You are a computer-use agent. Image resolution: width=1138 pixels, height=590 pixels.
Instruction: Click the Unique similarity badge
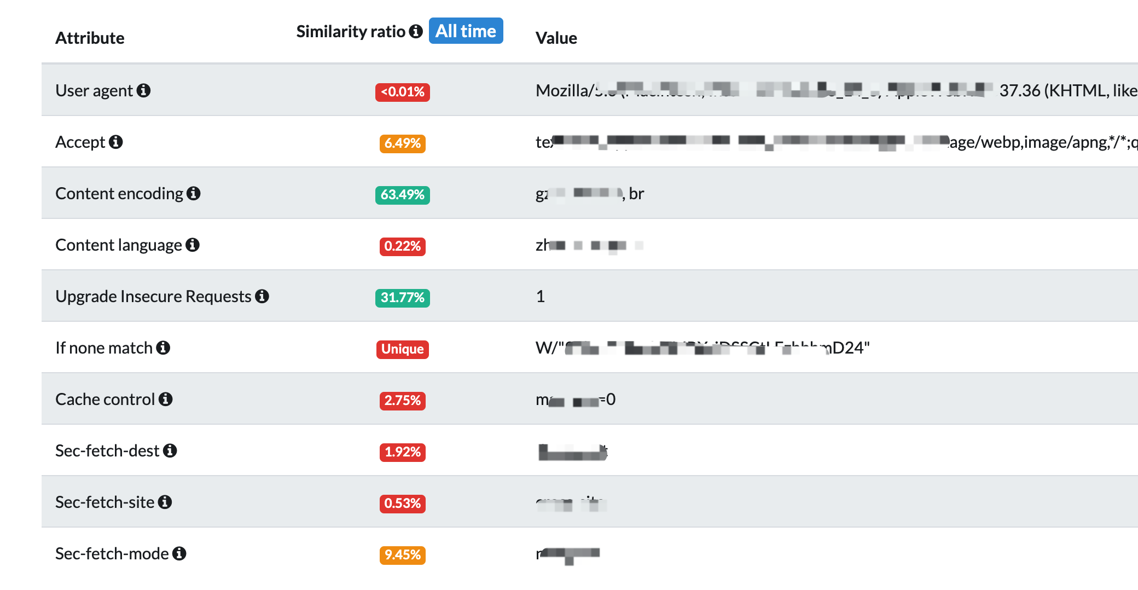(403, 349)
